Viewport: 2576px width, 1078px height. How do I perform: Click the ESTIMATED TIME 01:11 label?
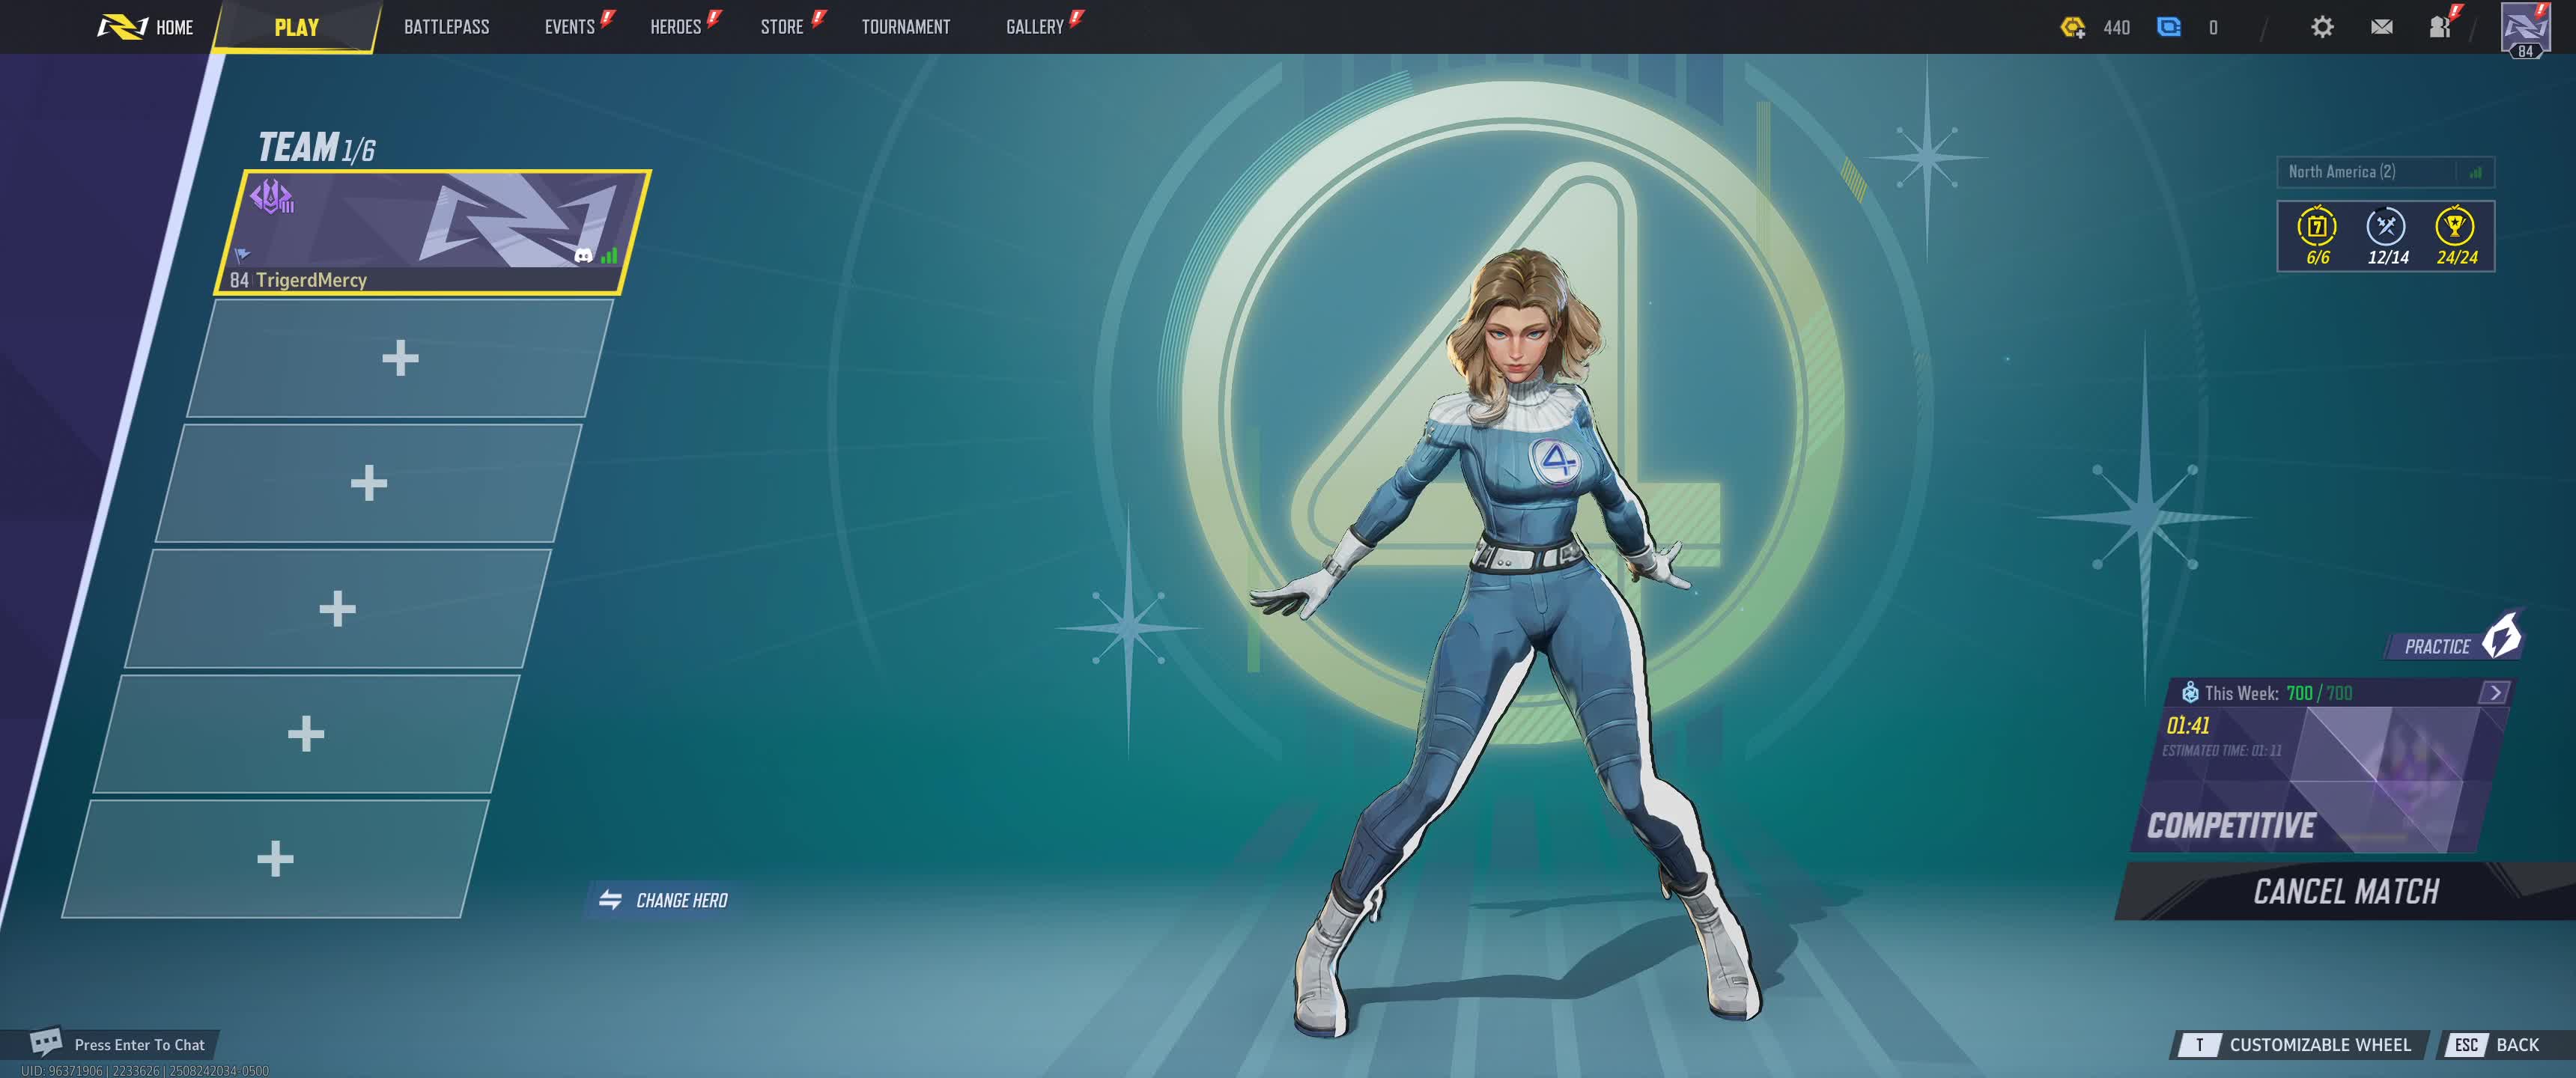pos(2222,750)
